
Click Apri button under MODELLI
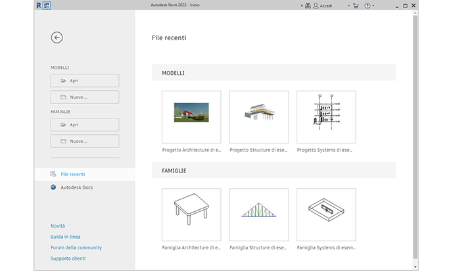tap(85, 80)
